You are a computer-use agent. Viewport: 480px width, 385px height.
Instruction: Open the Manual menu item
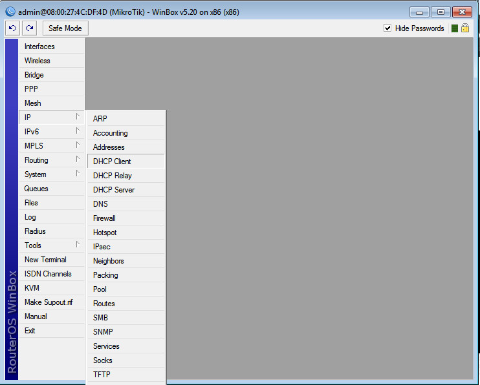tap(52, 316)
